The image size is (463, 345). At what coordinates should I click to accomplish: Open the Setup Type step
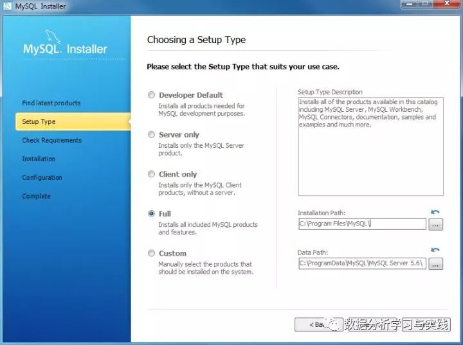(x=73, y=121)
